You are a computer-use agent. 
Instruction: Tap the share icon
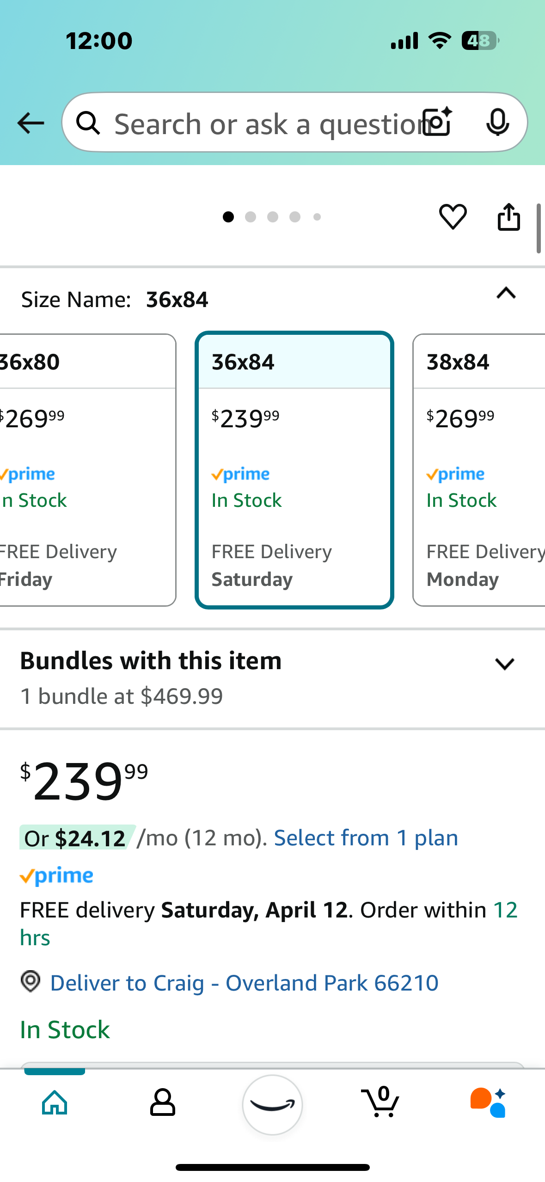tap(508, 216)
